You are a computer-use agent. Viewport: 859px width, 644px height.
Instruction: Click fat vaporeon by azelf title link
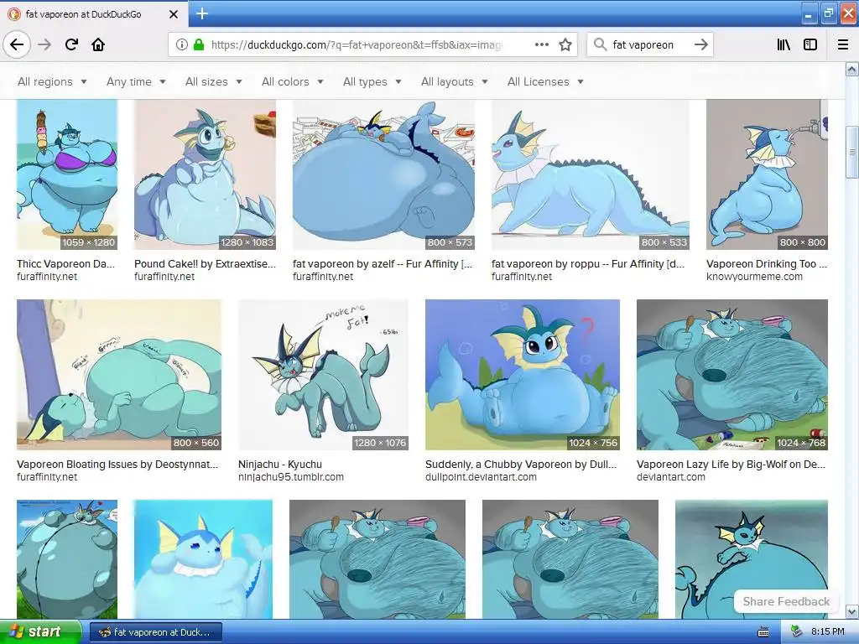pyautogui.click(x=383, y=264)
